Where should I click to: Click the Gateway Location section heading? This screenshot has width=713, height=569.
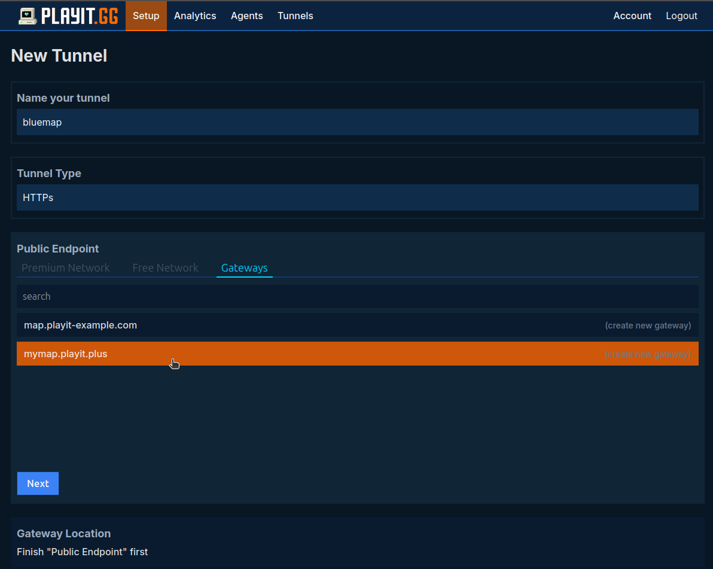63,534
